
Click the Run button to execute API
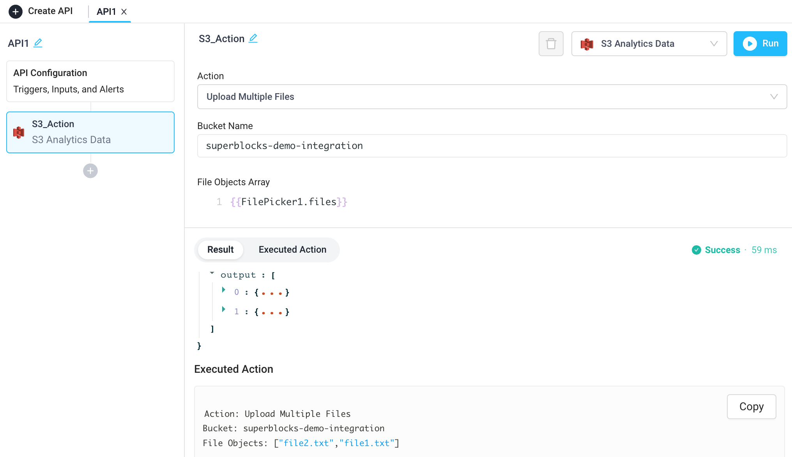coord(762,44)
